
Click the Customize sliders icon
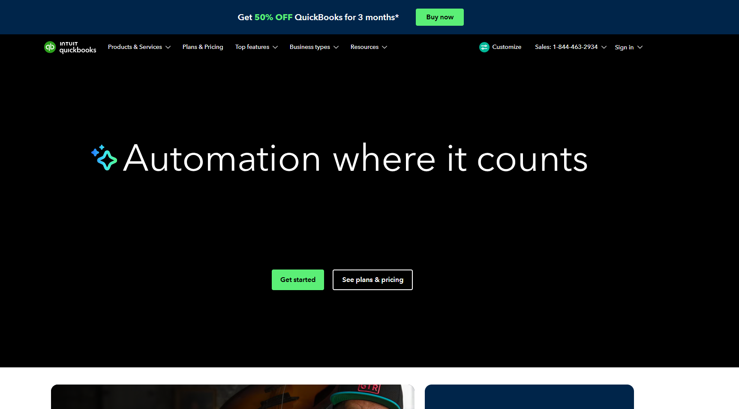(x=484, y=47)
